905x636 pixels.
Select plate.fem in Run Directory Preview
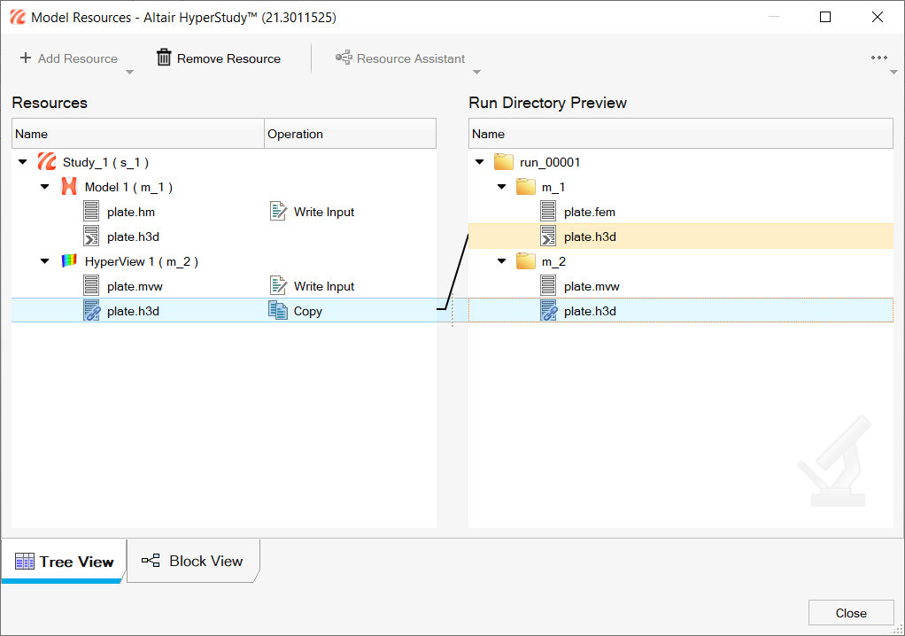(589, 212)
